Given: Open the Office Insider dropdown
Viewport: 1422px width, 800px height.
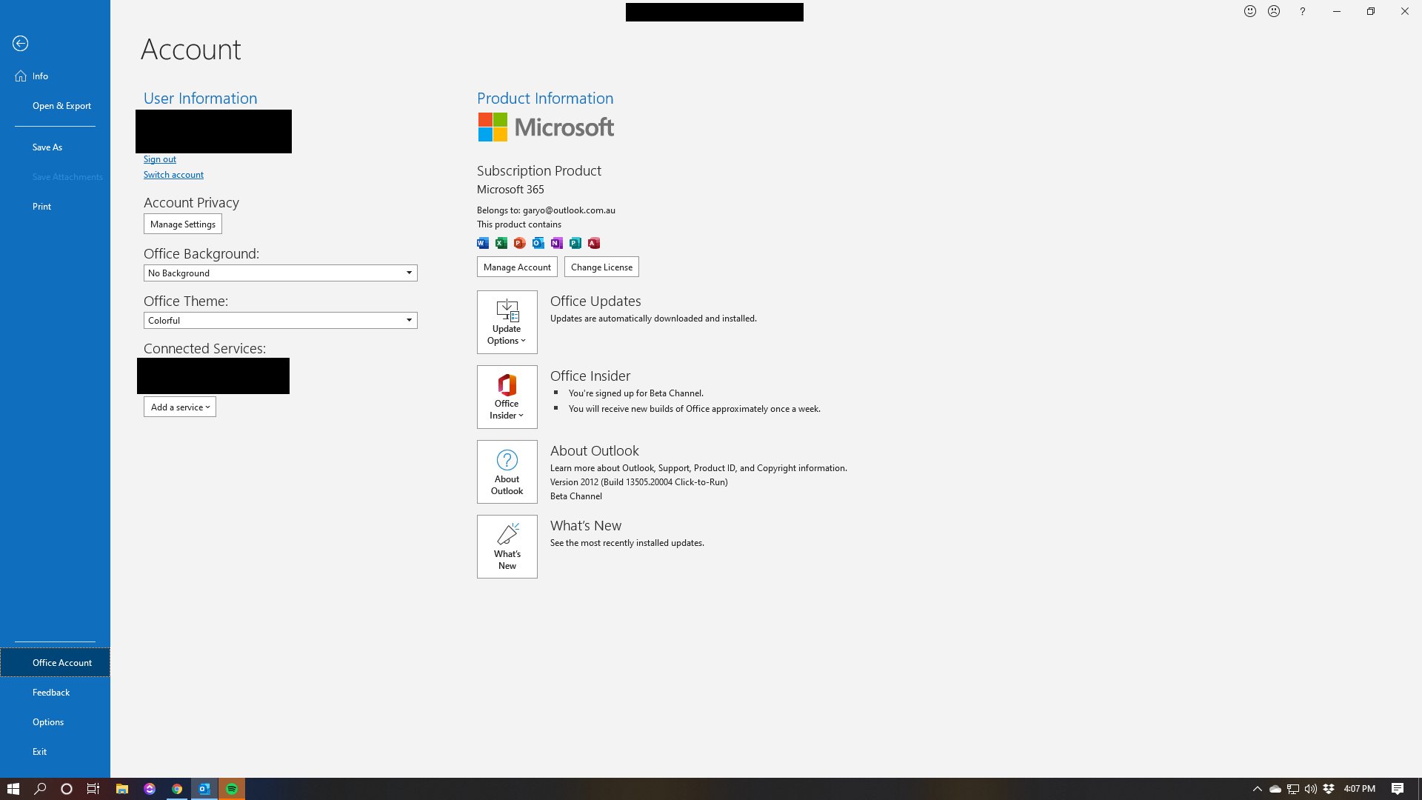Looking at the screenshot, I should point(507,397).
